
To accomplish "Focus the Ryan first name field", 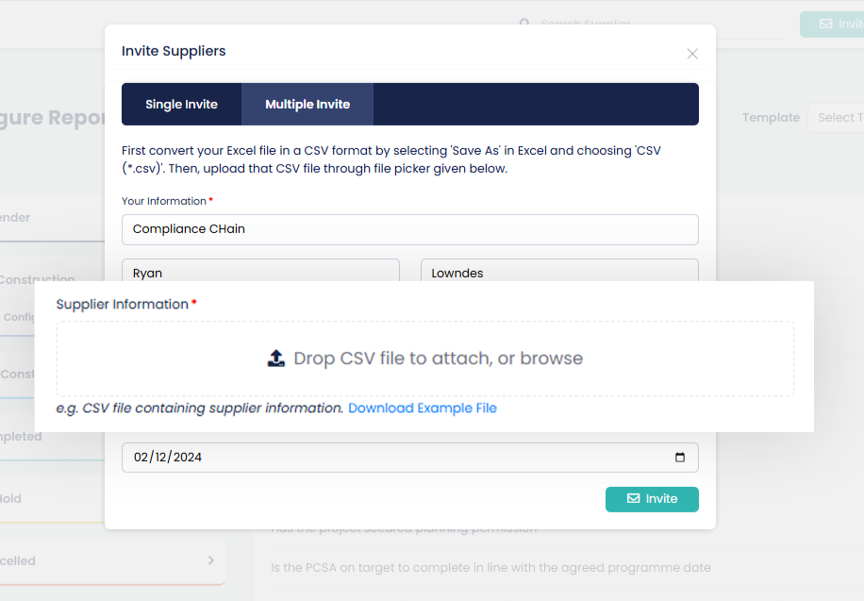I will [260, 271].
